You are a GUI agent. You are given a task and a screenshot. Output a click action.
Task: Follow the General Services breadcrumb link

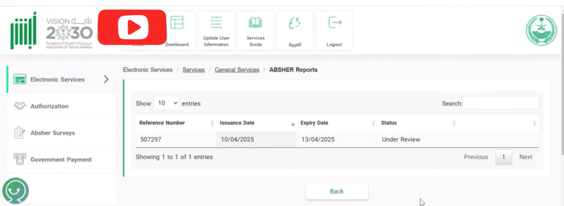click(x=237, y=70)
